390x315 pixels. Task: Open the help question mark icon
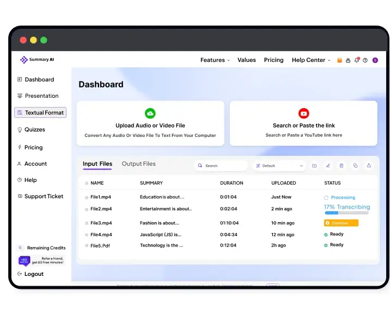click(365, 60)
